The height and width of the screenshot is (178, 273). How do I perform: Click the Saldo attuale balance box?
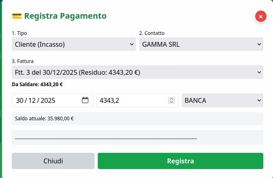pos(137,119)
